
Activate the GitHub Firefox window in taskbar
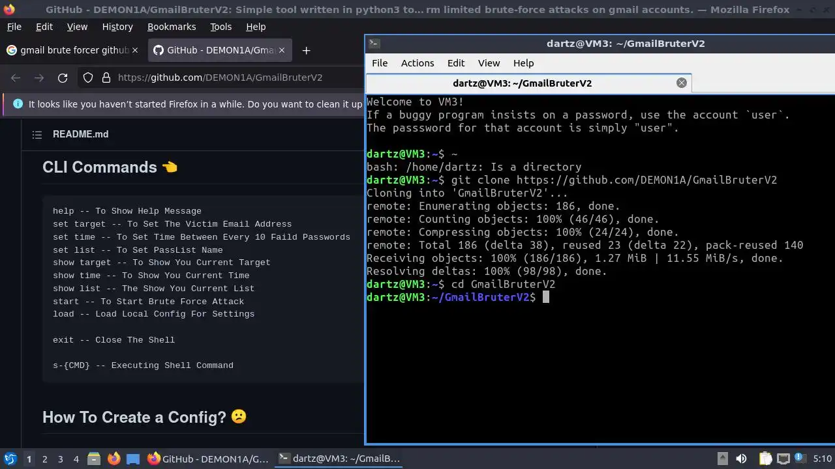[207, 459]
